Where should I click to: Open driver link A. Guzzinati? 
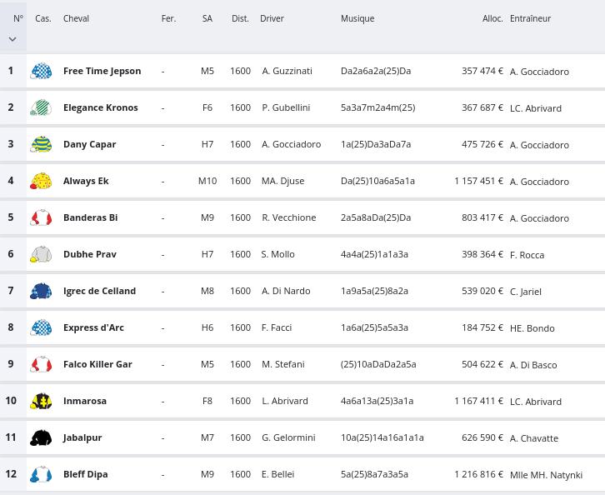point(287,71)
